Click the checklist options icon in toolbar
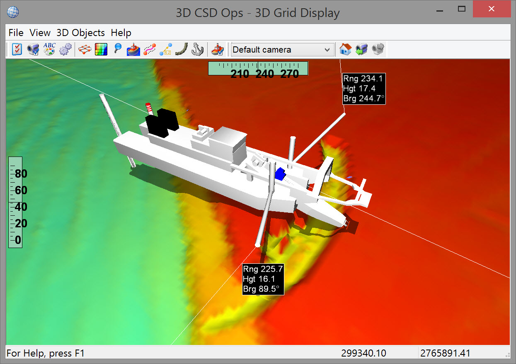Screen dimensions: 516x364 17,50
